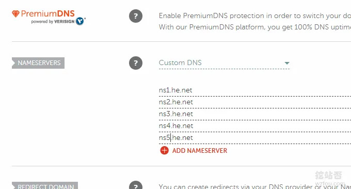Show help for the Redirect Domain section

pyautogui.click(x=136, y=185)
